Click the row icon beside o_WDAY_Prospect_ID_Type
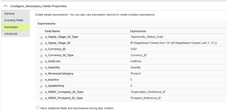227x112 pixels. coord(42,99)
